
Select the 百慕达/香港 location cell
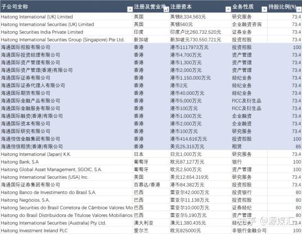(151, 185)
